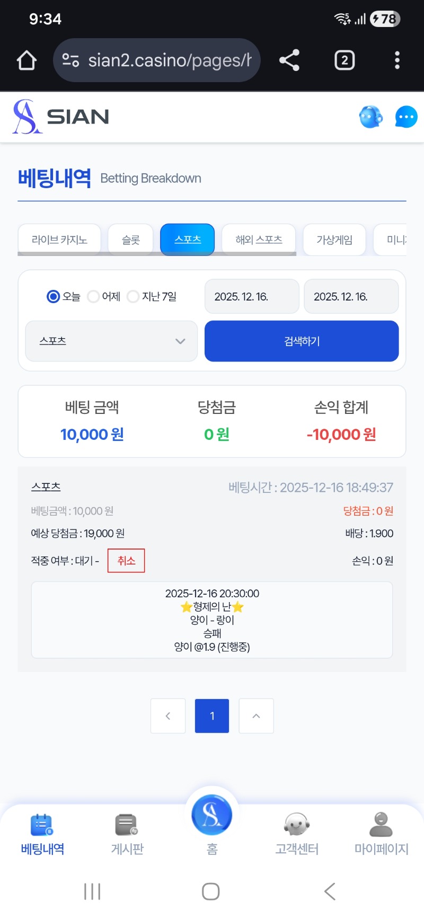Tap the blue robot assistant icon

pyautogui.click(x=370, y=117)
